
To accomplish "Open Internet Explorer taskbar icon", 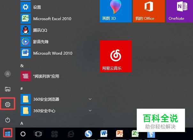I will [71, 134].
